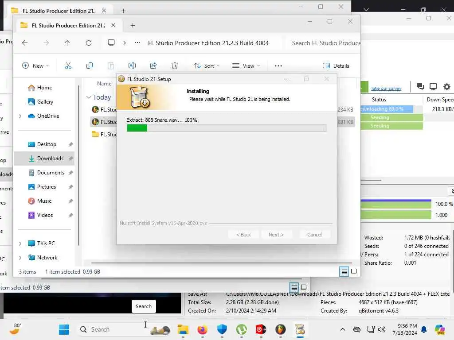Open the clock showing 9:36 PM
The image size is (454, 340).
pos(405,329)
